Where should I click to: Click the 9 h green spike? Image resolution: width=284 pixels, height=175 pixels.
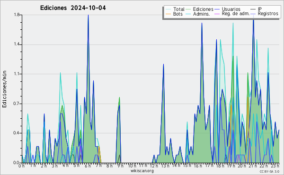coord(120,98)
